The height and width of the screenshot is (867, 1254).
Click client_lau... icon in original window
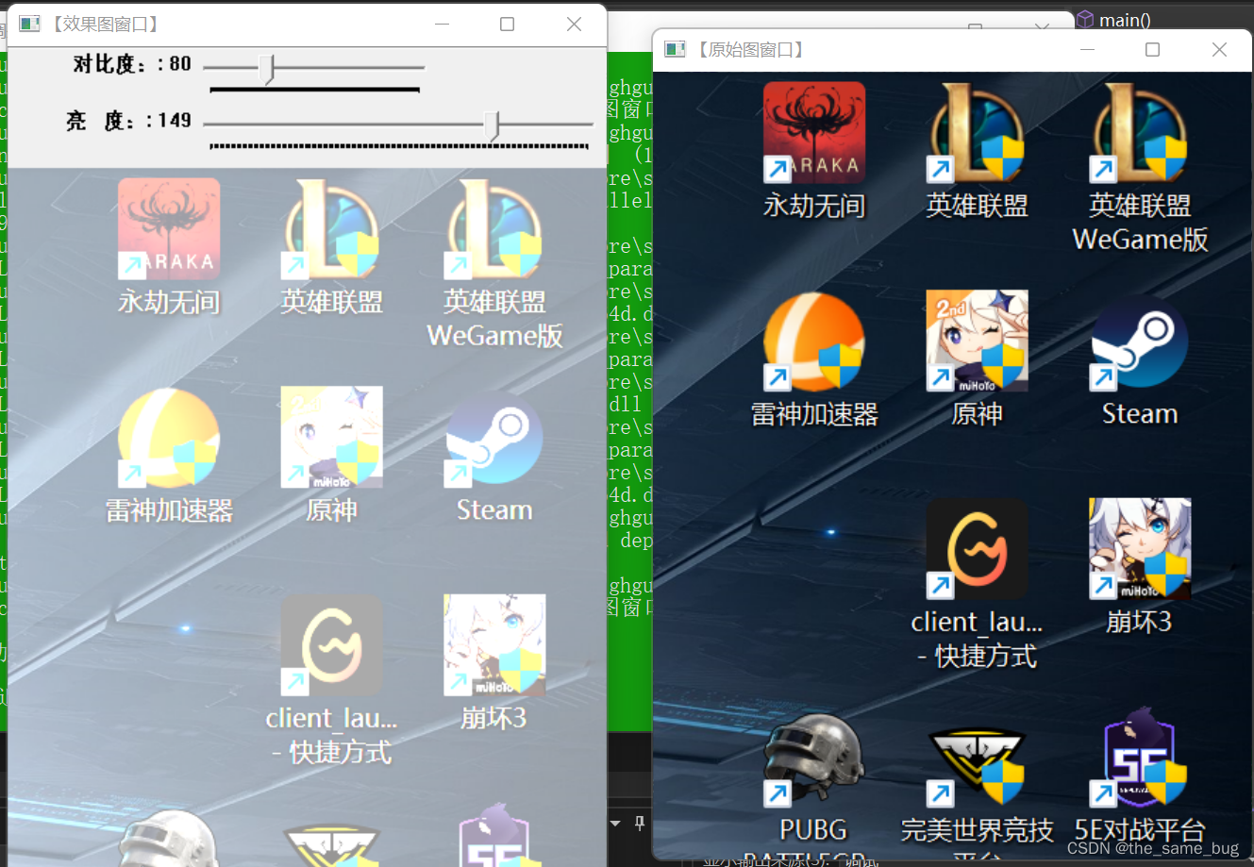point(977,549)
